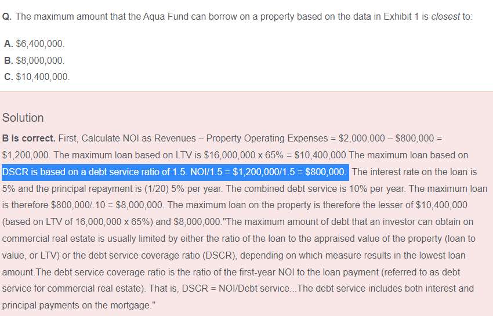Click the closing quote 'principal payments on the mortgage.'
Viewport: 493px width, 316px height.
point(79,306)
